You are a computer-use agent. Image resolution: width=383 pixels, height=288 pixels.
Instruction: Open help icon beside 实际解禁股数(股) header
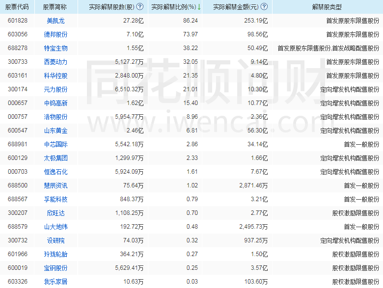tap(140, 6)
